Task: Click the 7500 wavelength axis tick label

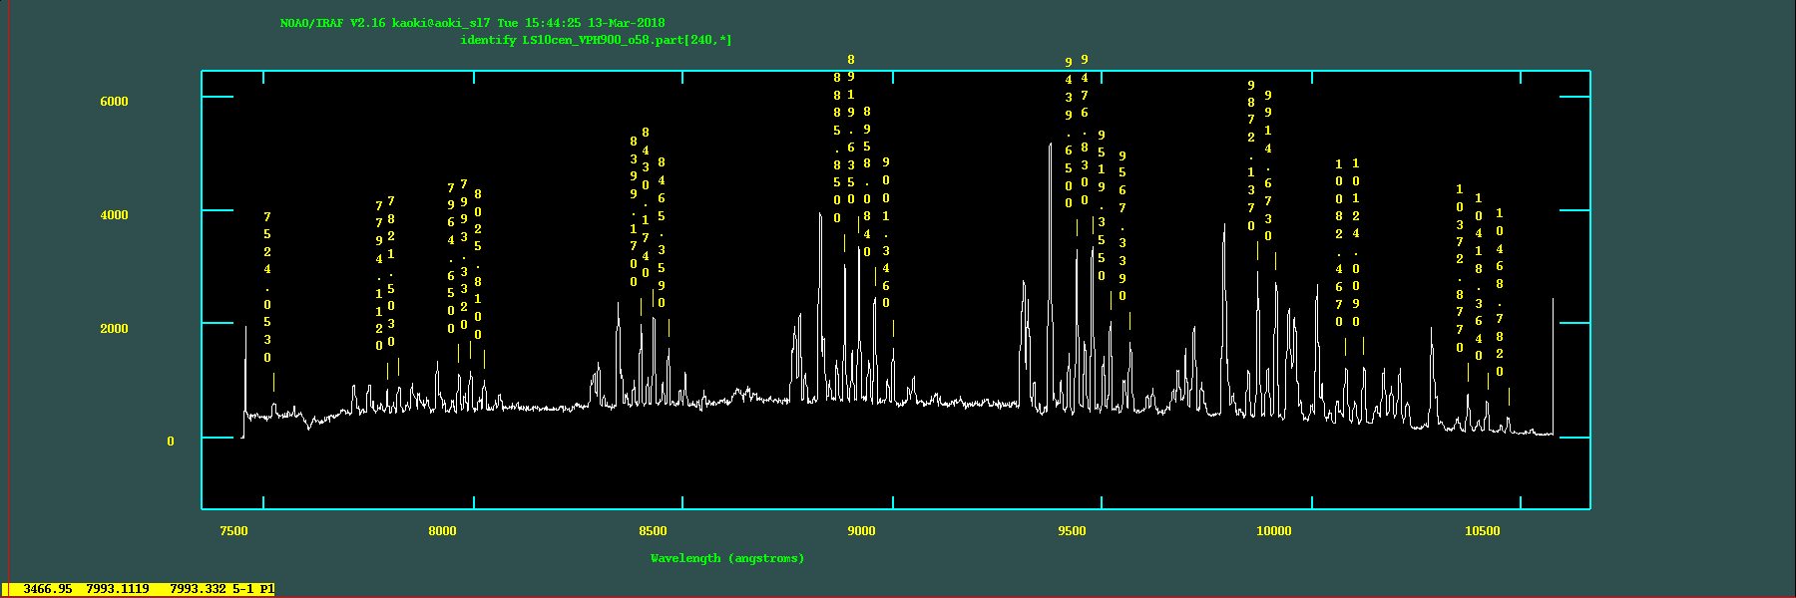Action: (x=233, y=531)
